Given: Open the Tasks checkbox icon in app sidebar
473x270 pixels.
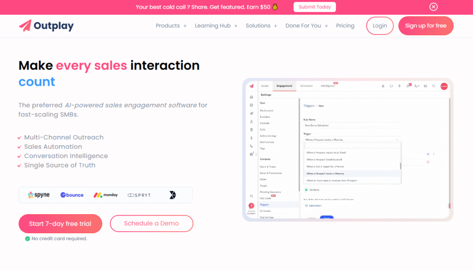Looking at the screenshot, I should (x=251, y=106).
